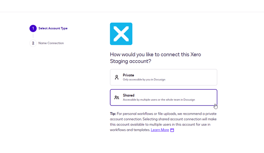Image resolution: width=264 pixels, height=153 pixels.
Task: Click the tip paragraph about shared connections
Action: pos(163,122)
